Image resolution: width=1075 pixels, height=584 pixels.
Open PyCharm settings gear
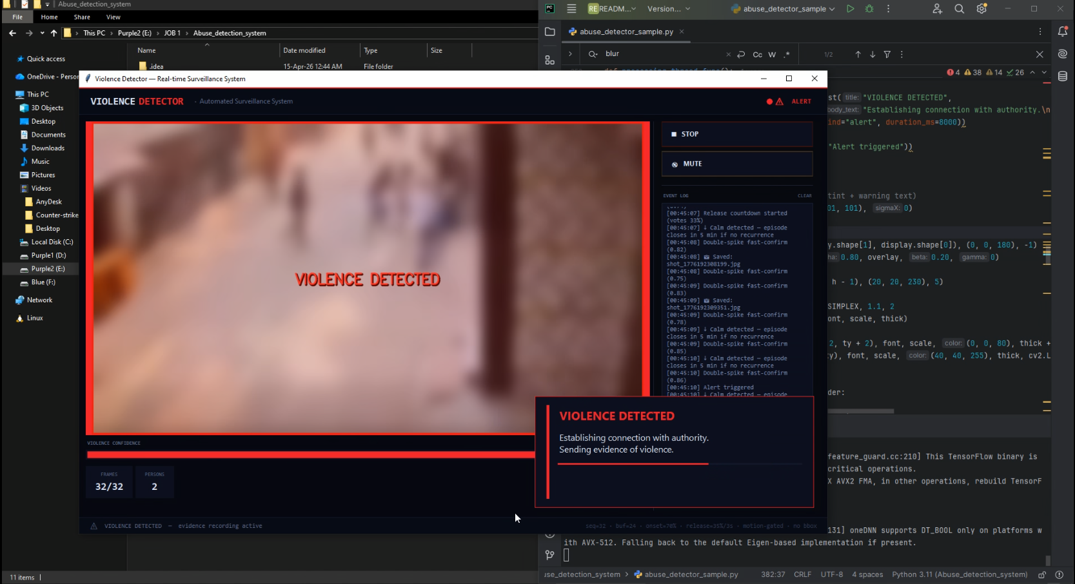981,9
